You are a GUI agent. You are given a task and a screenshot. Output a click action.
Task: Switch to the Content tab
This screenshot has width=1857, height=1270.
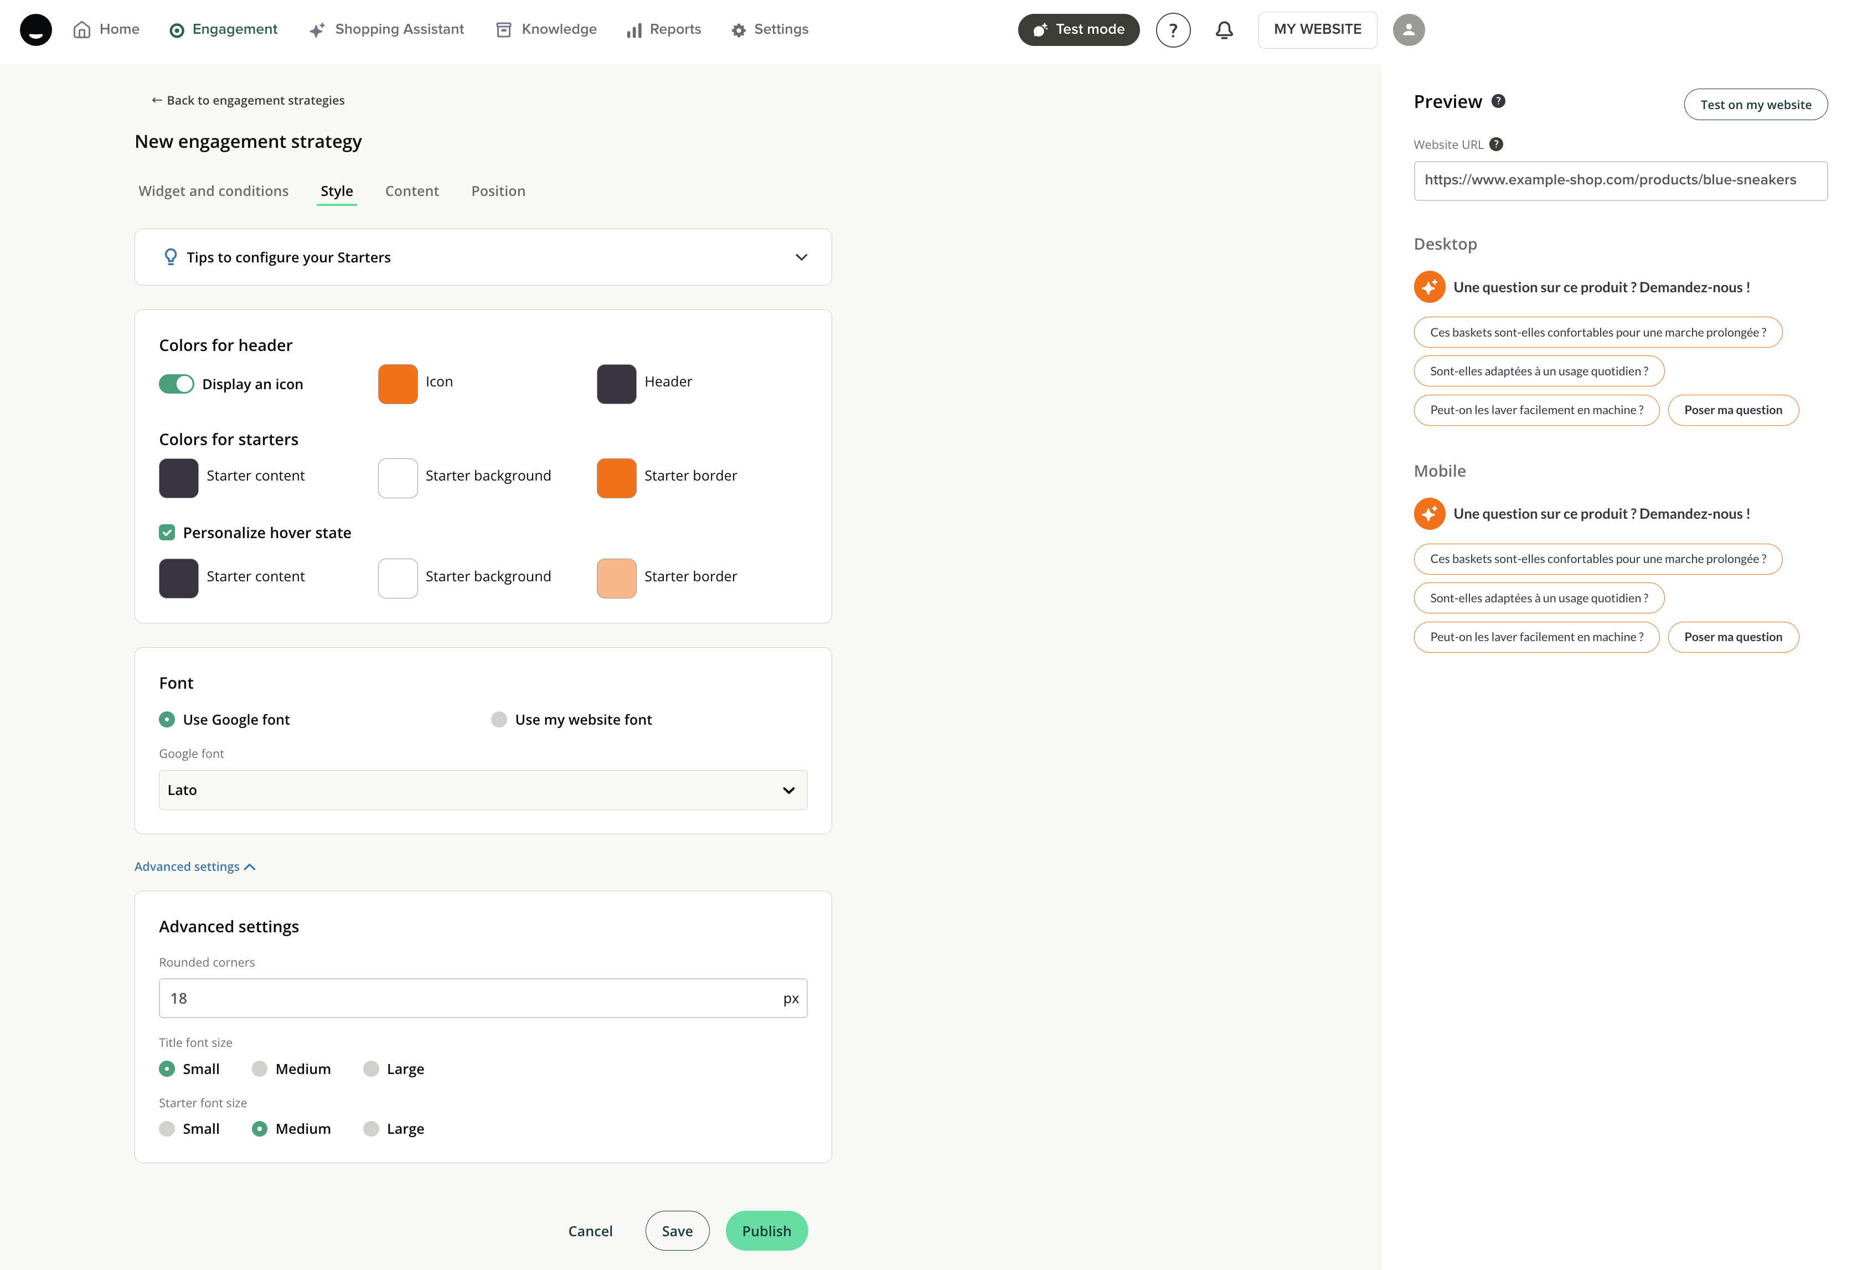(411, 191)
